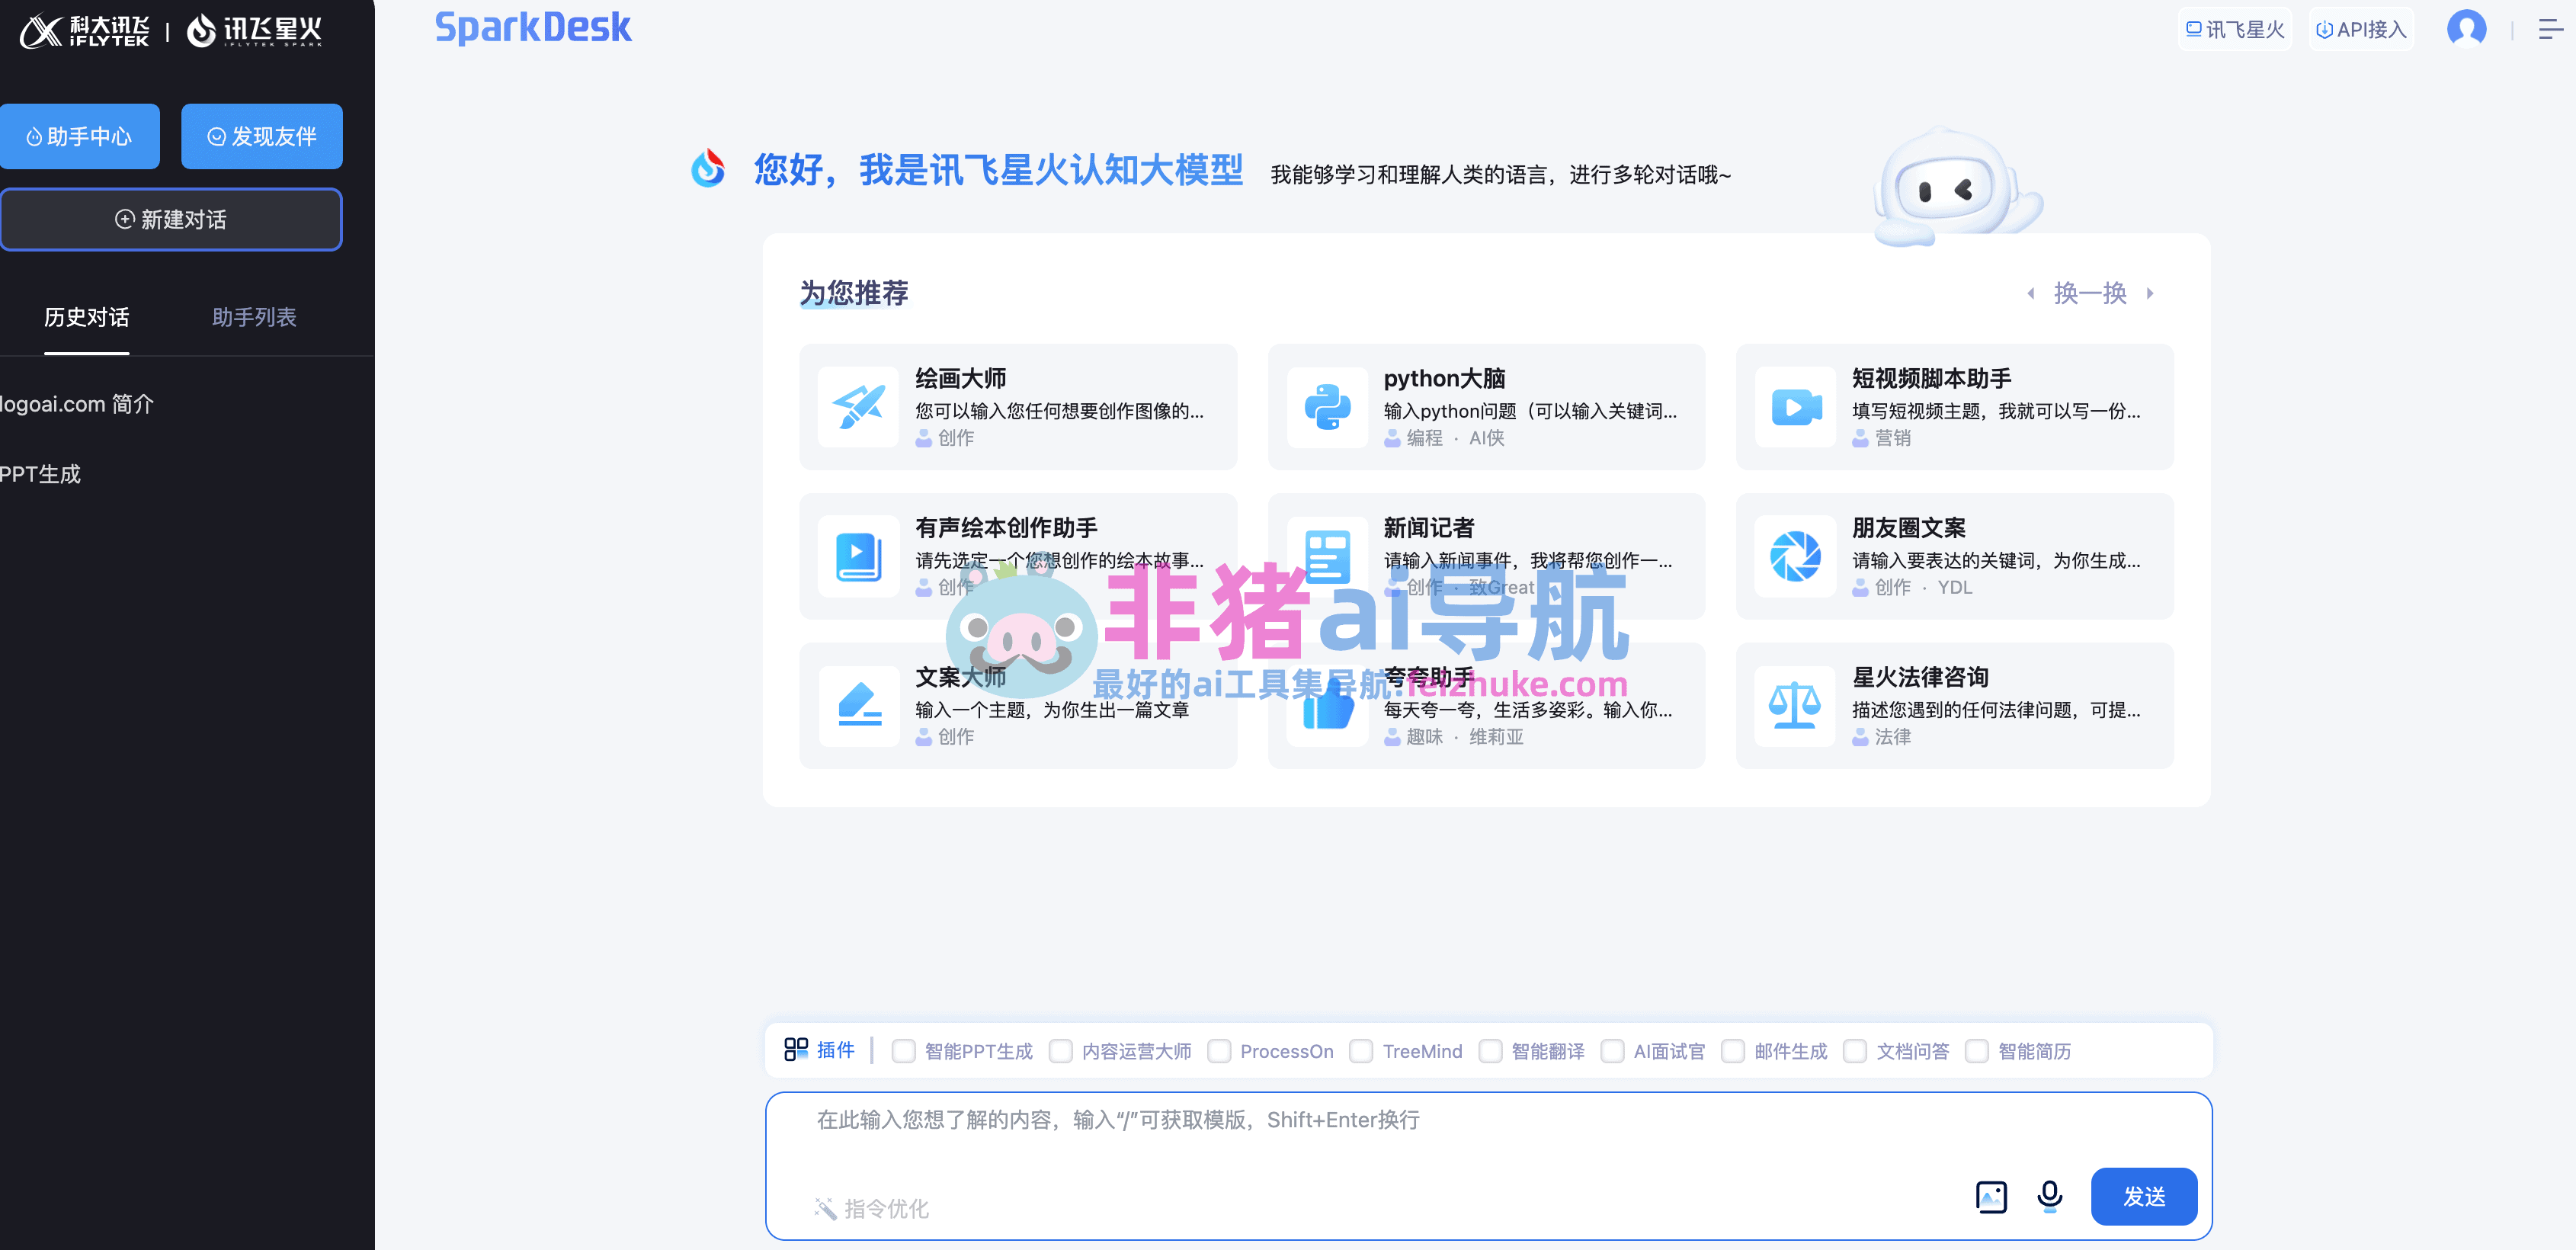Click the right arrow next to 换一换
The height and width of the screenshot is (1250, 2576).
(x=2150, y=293)
